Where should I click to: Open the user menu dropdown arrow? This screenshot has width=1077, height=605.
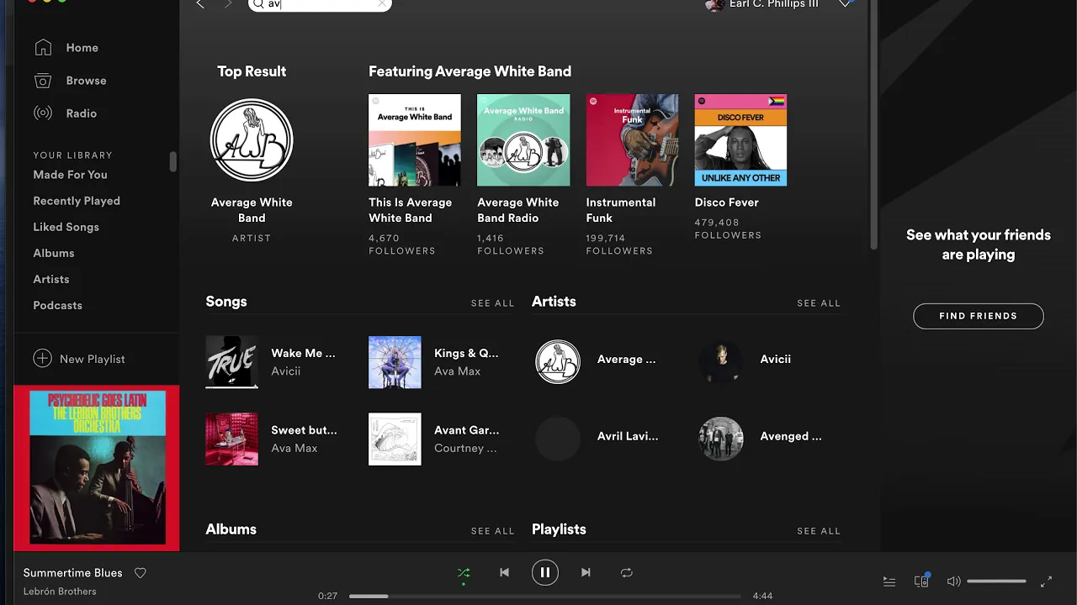click(x=845, y=4)
